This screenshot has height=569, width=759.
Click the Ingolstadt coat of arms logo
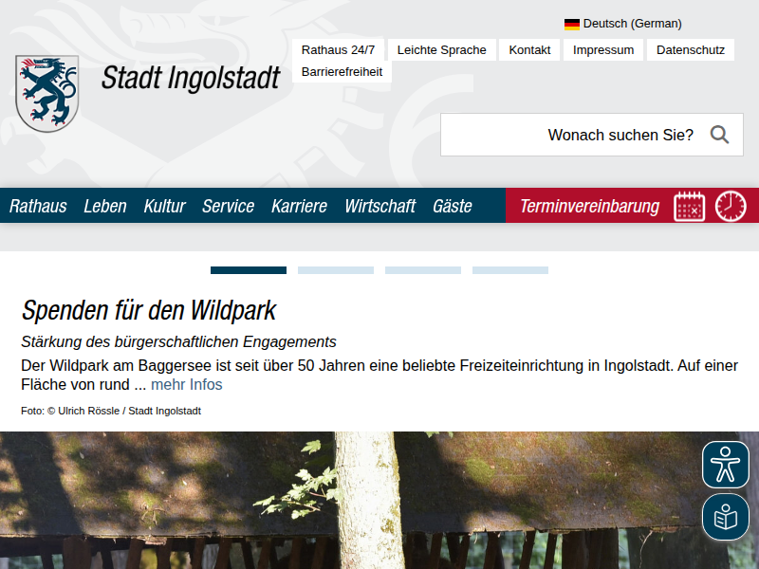(x=46, y=93)
